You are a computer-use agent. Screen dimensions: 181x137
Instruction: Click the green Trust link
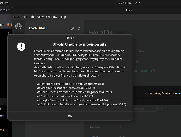coord(144,71)
